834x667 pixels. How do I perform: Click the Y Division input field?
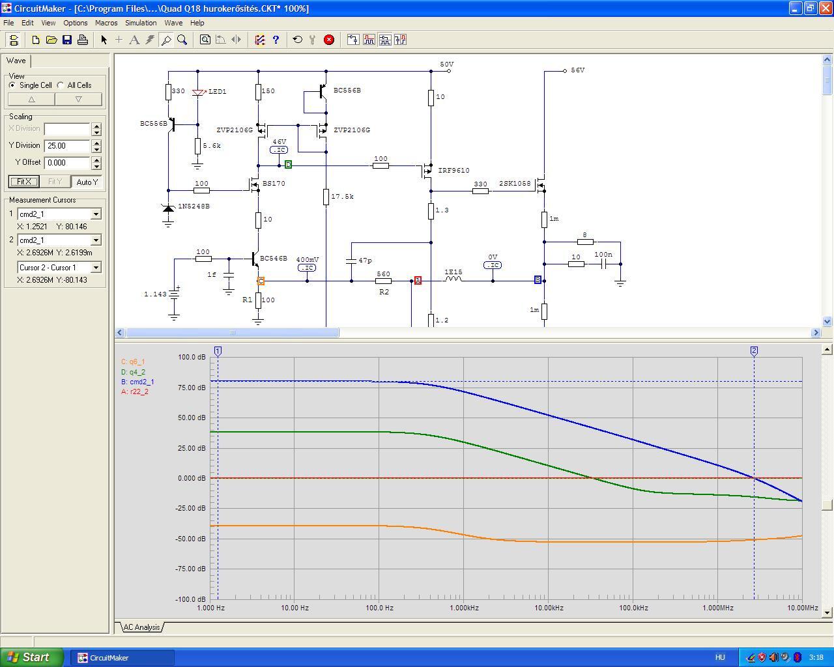tap(66, 146)
